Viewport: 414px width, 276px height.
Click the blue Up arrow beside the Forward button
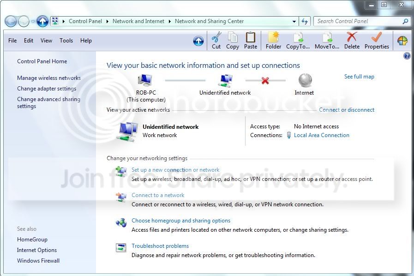click(42, 21)
